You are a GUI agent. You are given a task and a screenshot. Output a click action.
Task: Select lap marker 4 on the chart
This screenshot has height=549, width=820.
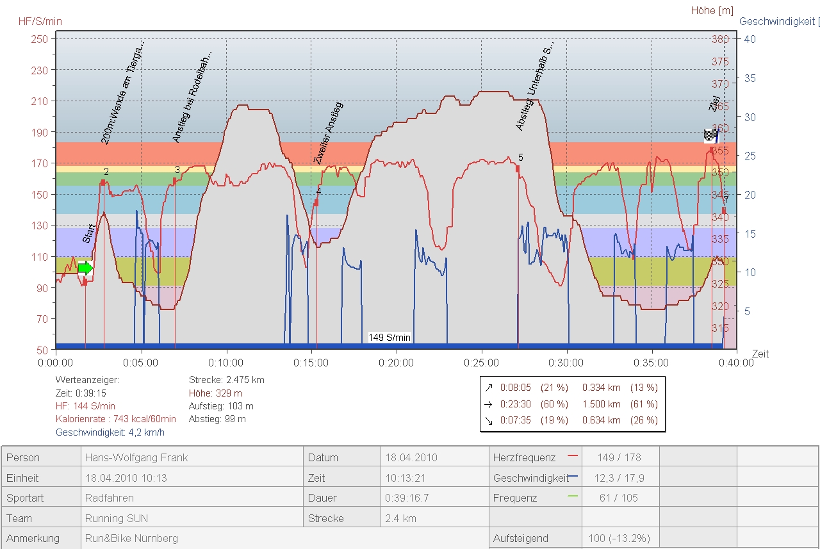[x=316, y=202]
